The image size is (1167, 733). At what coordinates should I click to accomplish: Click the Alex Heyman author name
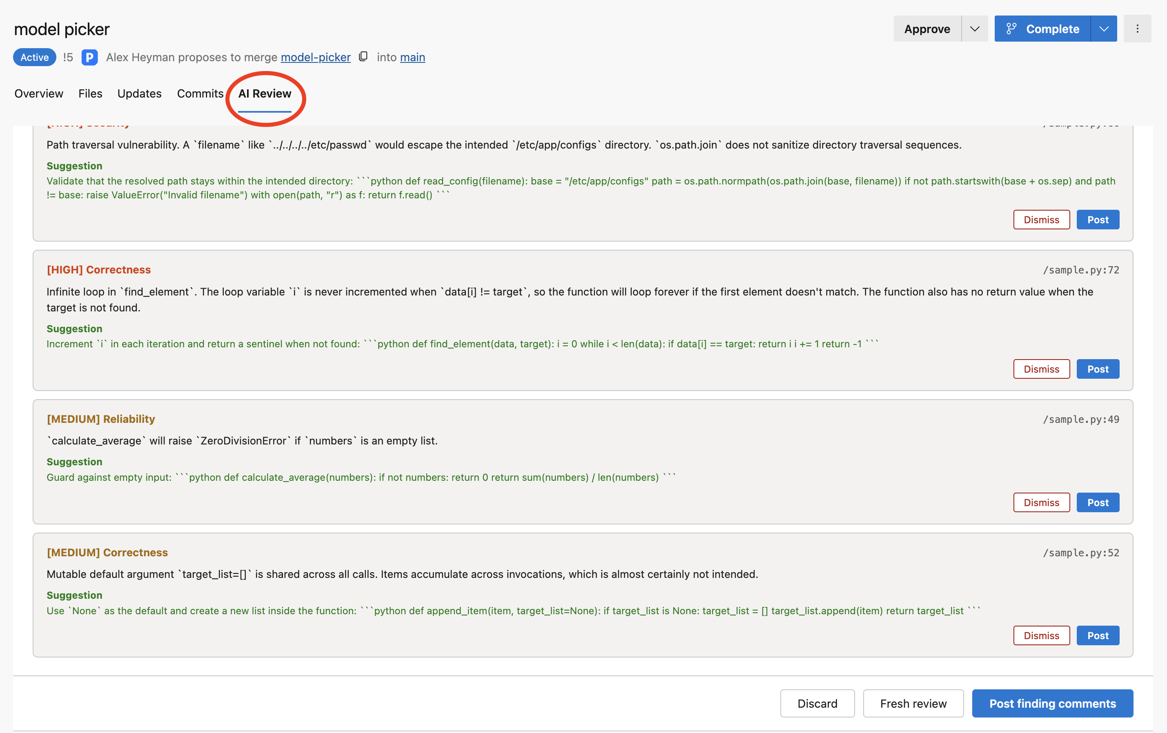[140, 57]
